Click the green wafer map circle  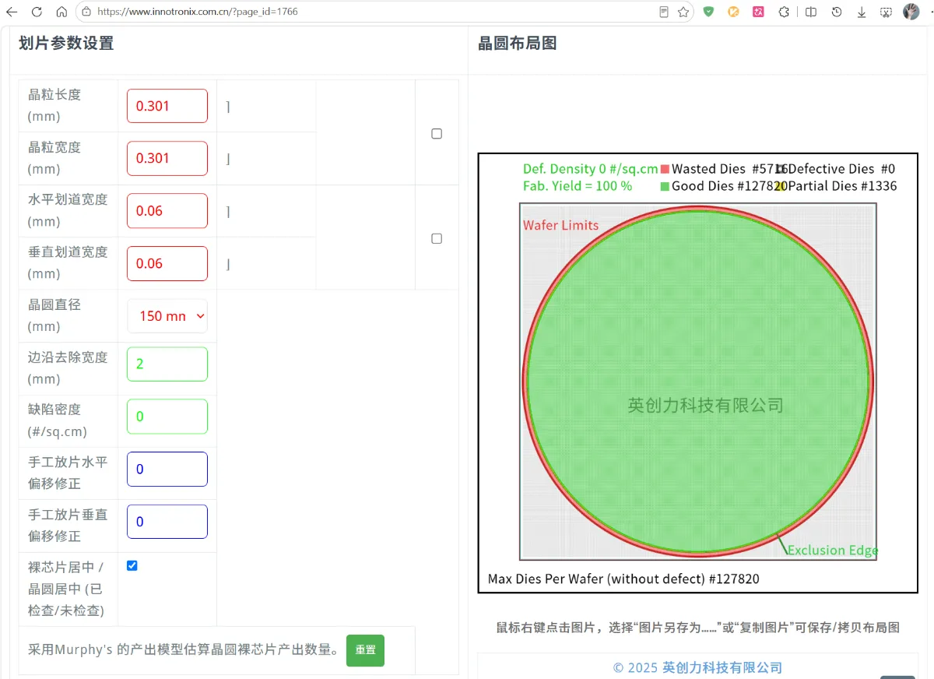click(x=698, y=382)
